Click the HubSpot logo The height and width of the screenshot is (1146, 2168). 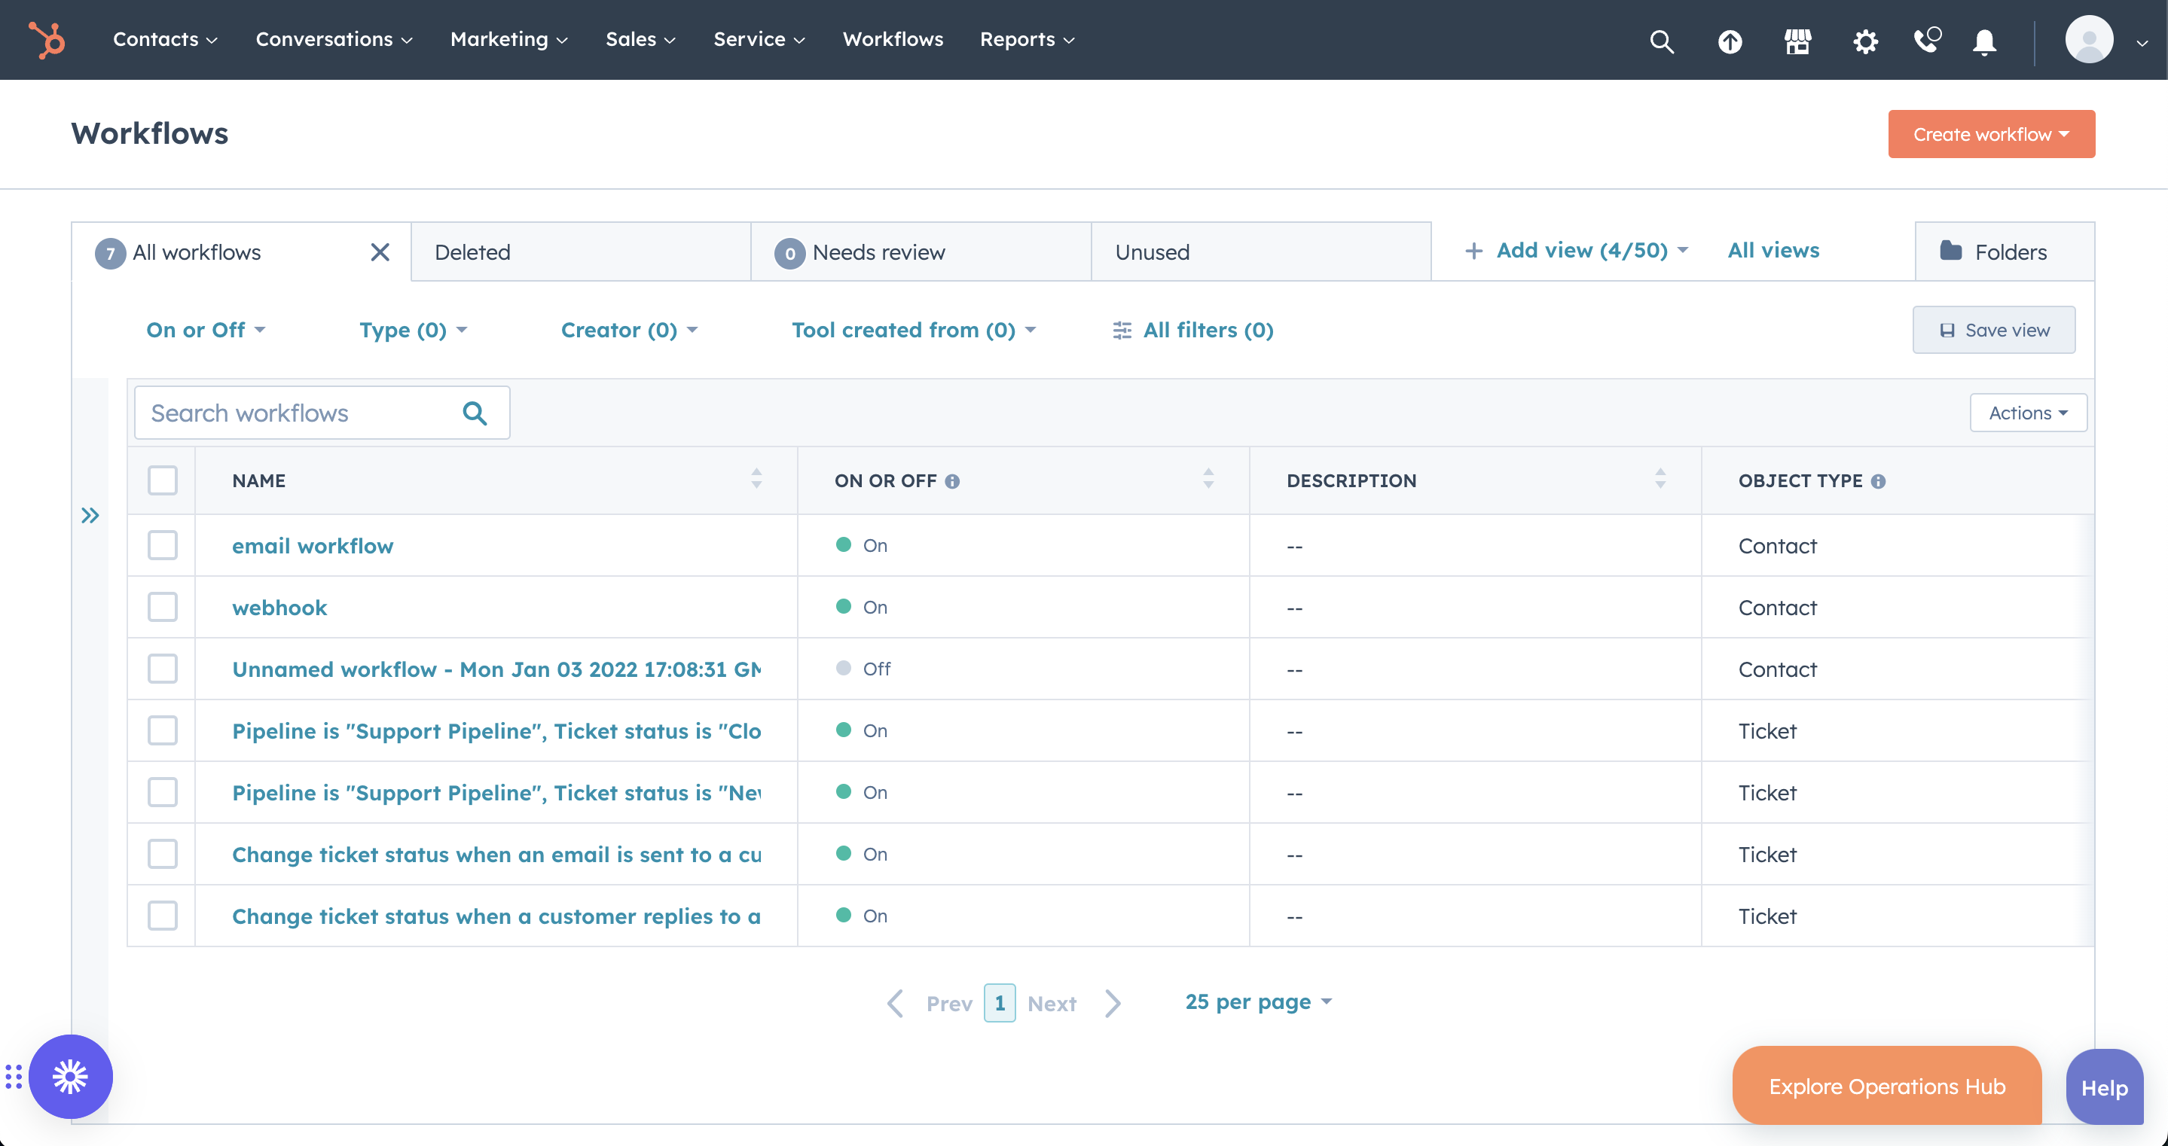(x=46, y=40)
